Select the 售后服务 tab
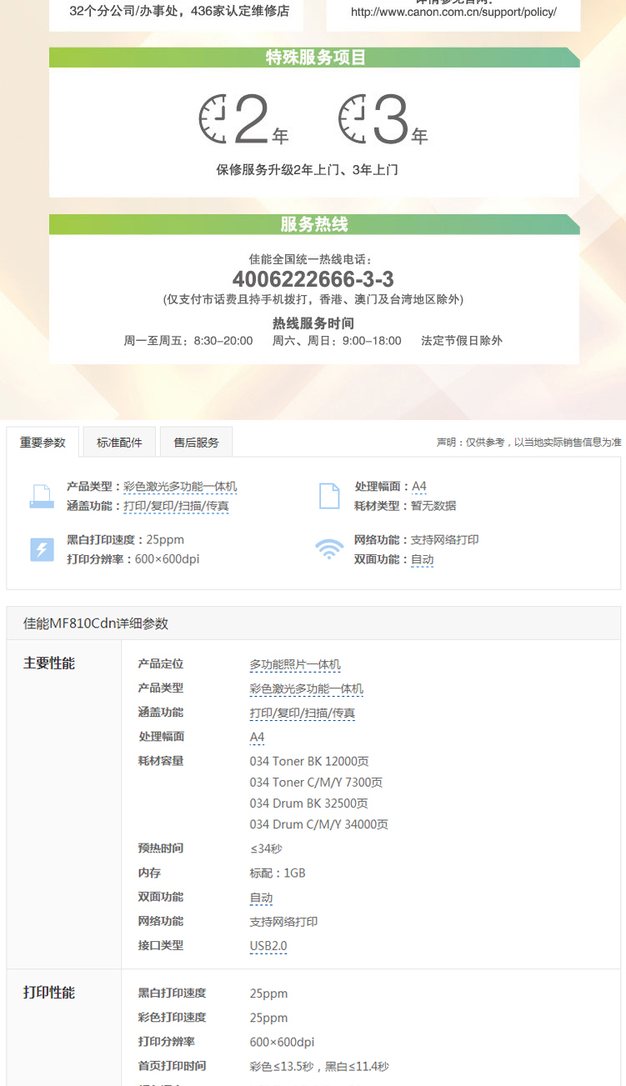The height and width of the screenshot is (1086, 626). coord(196,443)
